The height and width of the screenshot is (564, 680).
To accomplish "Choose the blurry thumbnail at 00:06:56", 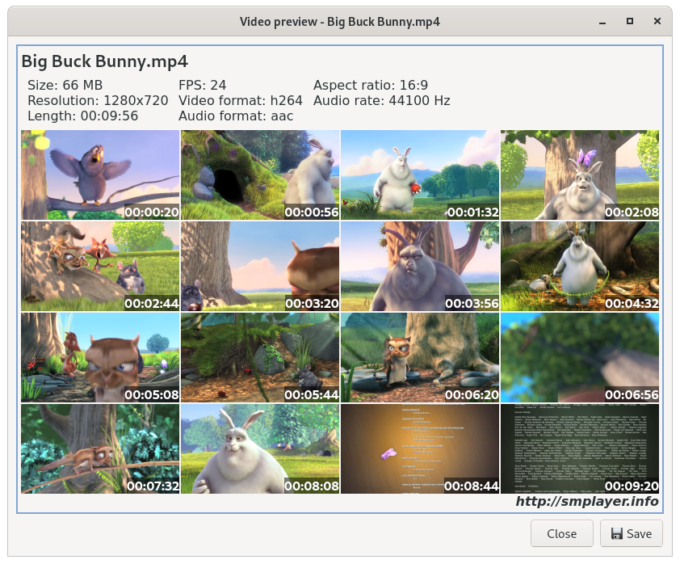I will click(580, 358).
